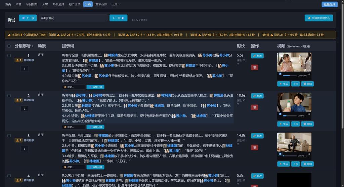
Task: Go to next chapter with 下一章
Action: [x=119, y=18]
